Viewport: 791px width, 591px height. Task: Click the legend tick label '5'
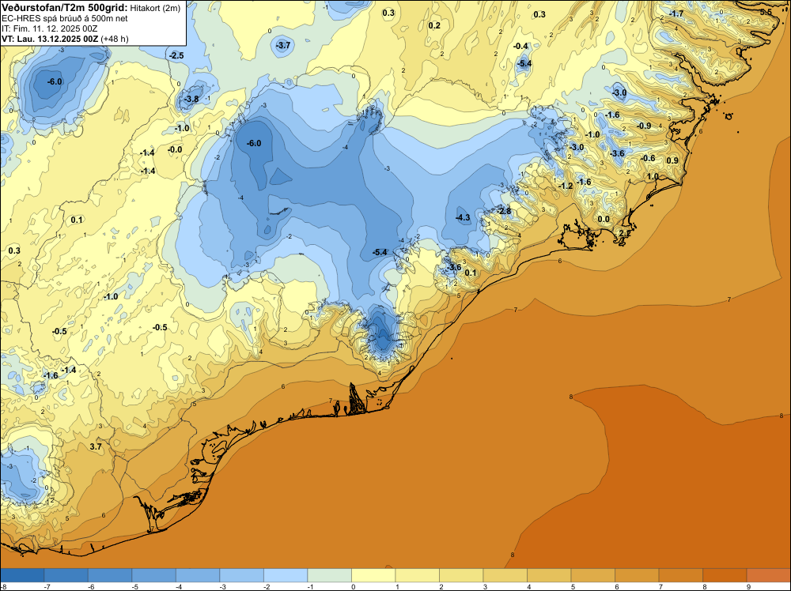(x=573, y=586)
